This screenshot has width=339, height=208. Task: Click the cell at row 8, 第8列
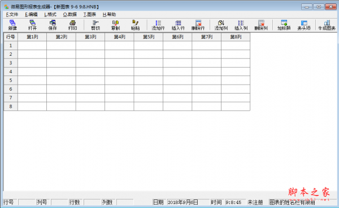pyautogui.click(x=236, y=107)
